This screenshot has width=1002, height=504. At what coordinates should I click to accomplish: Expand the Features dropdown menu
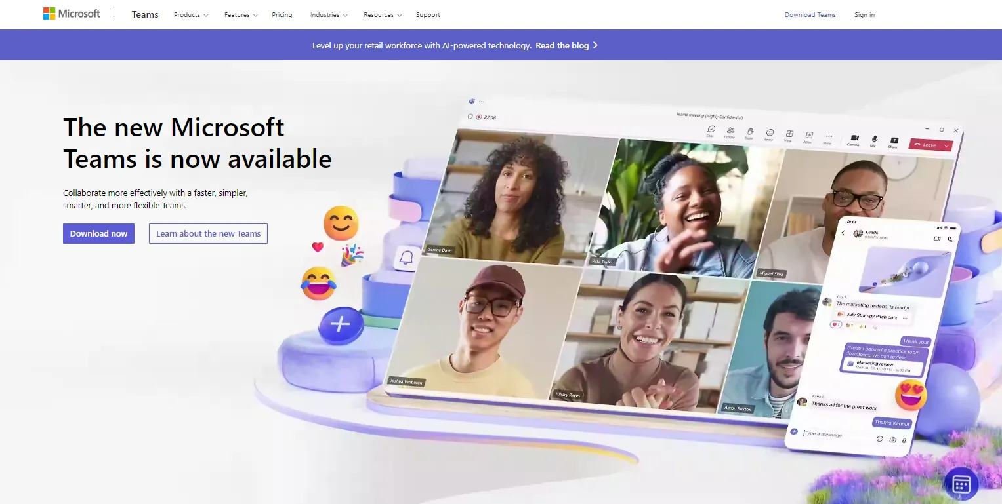point(241,14)
